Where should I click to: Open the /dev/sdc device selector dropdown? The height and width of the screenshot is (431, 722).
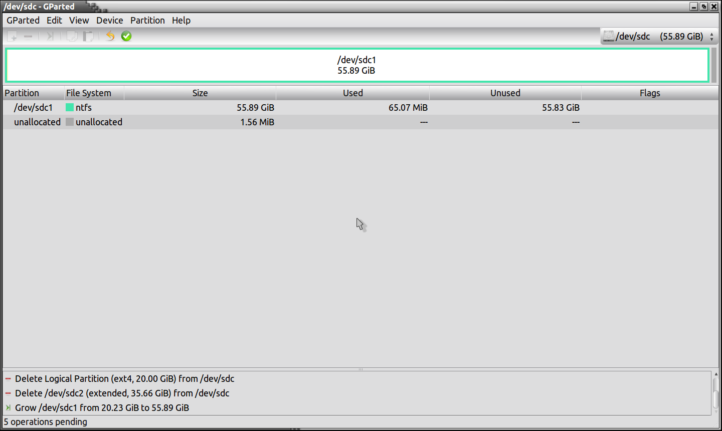[x=659, y=36]
